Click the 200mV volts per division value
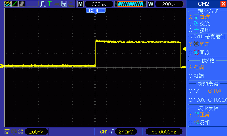Screen dimensions: 227x136 pos(36,132)
